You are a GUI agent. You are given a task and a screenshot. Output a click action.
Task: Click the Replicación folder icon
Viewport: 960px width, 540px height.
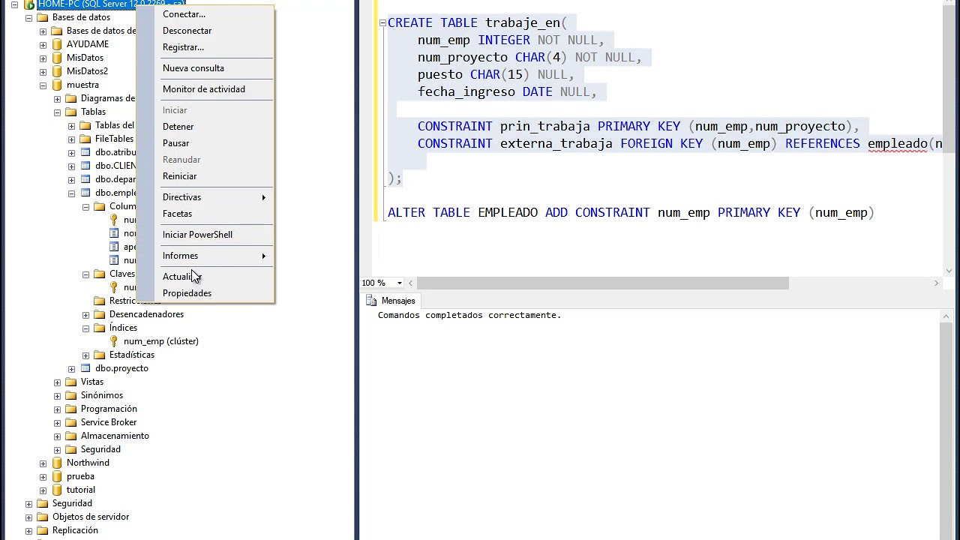pos(43,530)
